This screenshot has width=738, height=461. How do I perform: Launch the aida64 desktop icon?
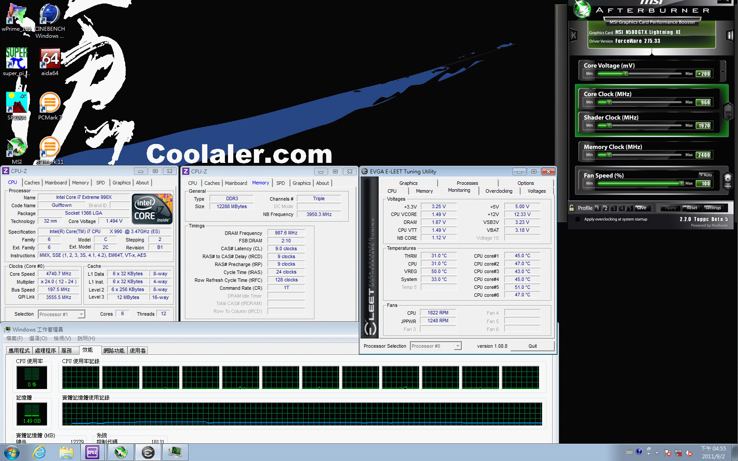(50, 61)
